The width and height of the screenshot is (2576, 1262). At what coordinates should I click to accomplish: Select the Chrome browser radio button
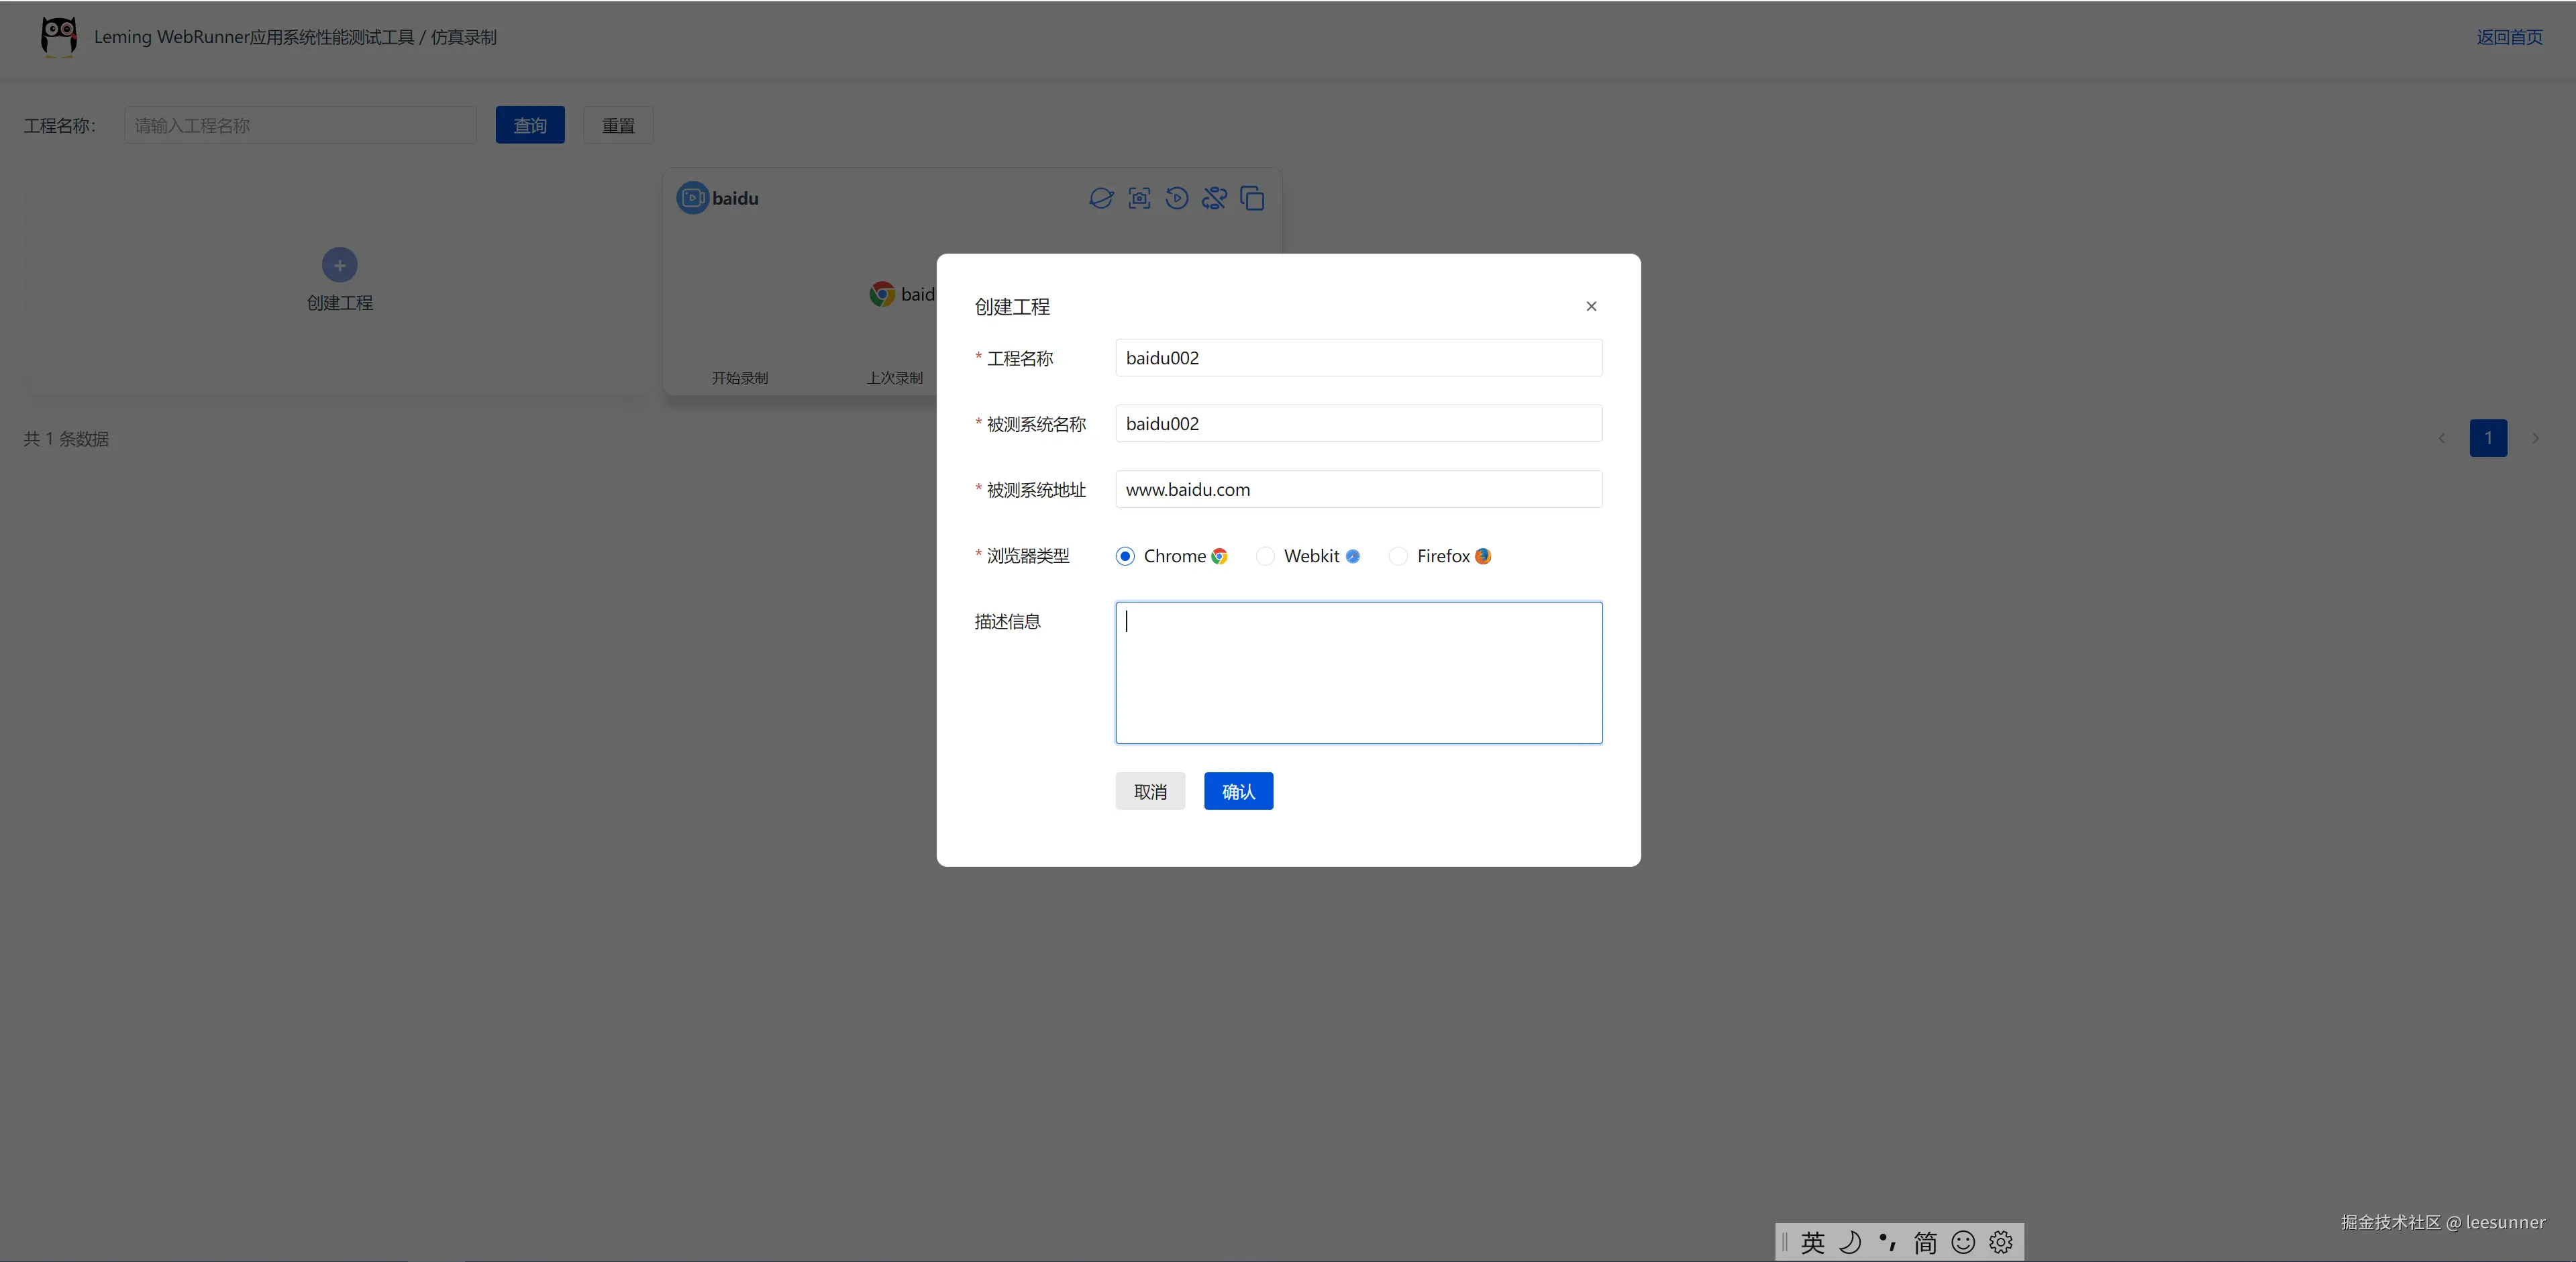(1125, 556)
